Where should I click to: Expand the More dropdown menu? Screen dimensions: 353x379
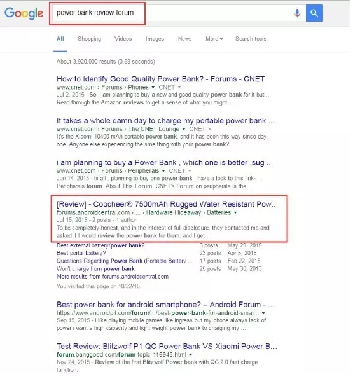pos(214,39)
